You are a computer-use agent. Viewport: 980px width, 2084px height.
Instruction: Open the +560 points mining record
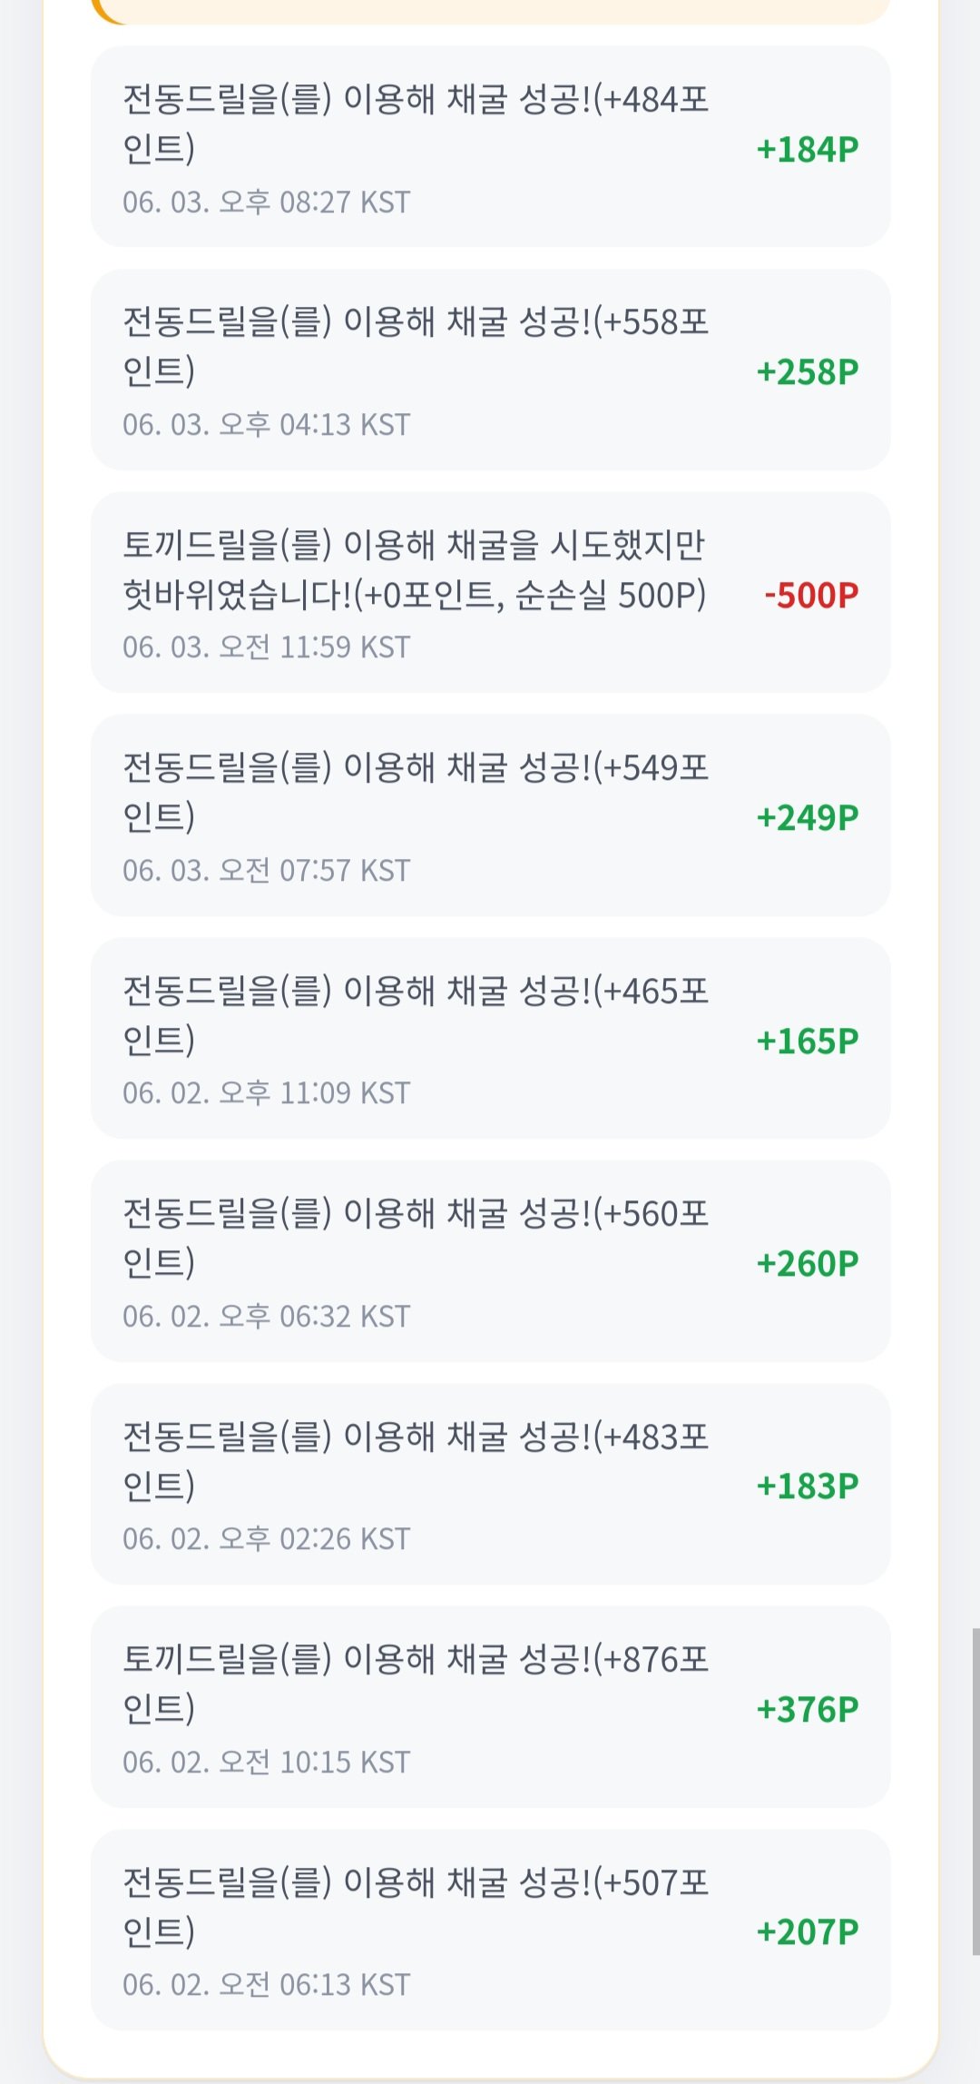[x=490, y=1261]
